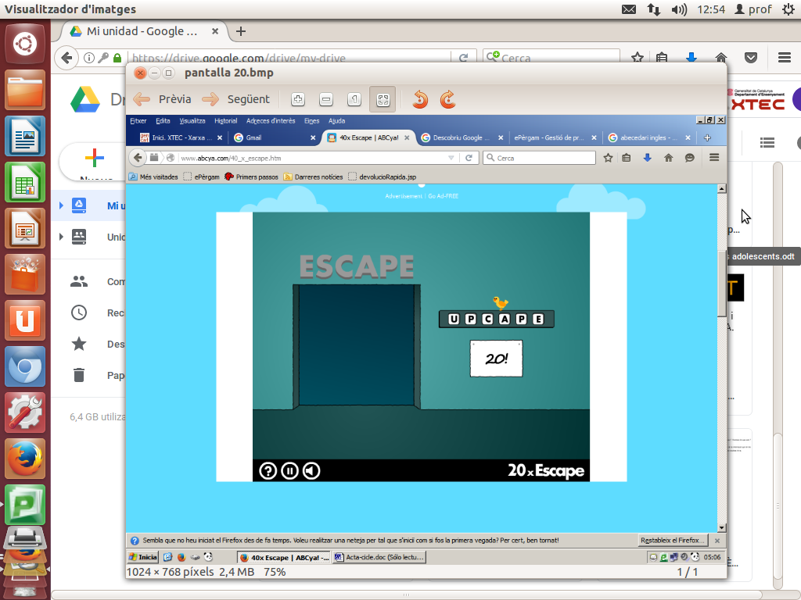Bookmark this page with star icon
Viewport: 801px width, 600px height.
pos(637,58)
